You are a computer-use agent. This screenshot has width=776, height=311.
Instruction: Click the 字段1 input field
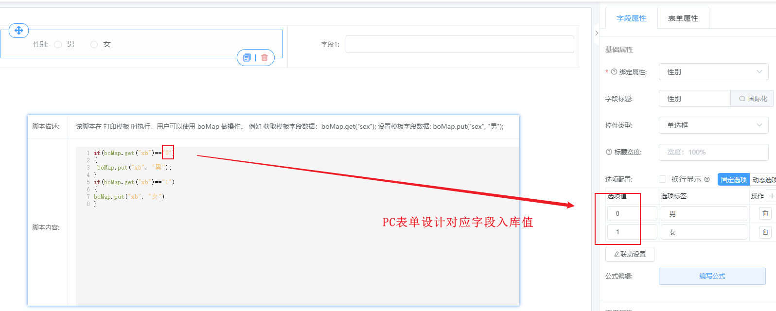(x=459, y=44)
